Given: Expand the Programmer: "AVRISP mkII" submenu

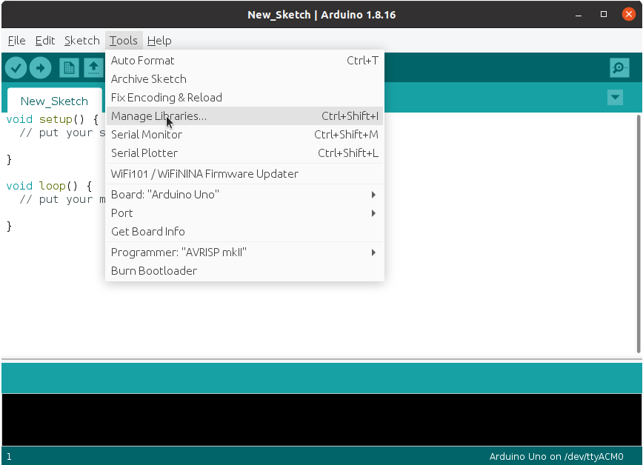Looking at the screenshot, I should 244,252.
